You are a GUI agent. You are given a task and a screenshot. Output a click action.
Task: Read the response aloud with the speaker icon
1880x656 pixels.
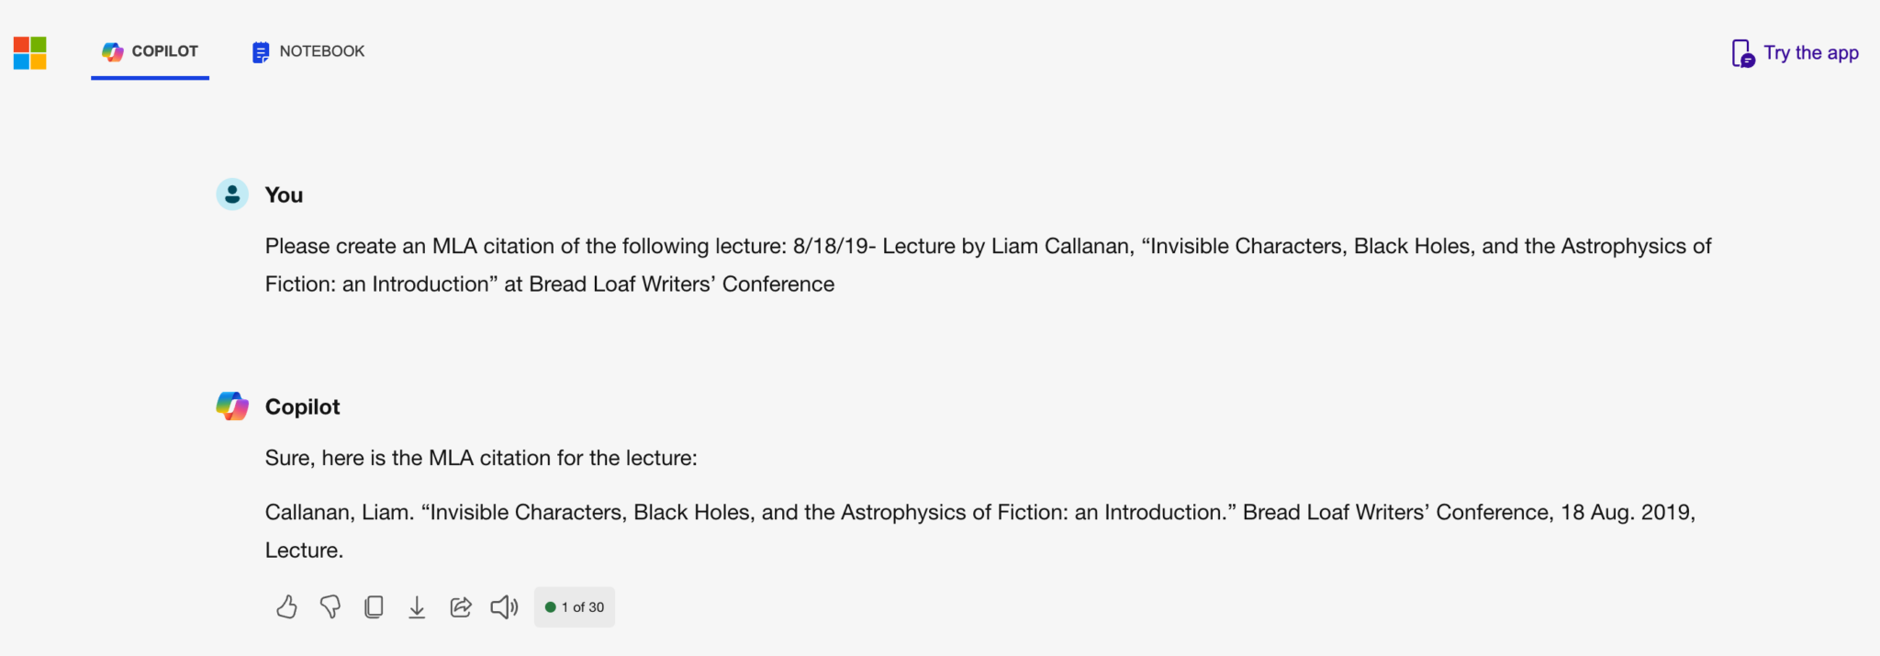504,607
